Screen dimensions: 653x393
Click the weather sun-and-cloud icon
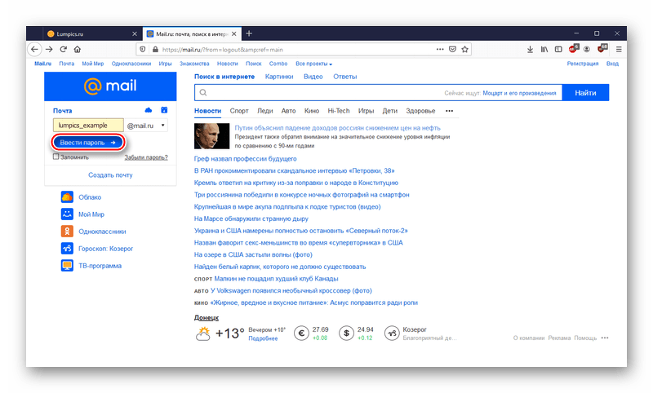[x=203, y=333]
